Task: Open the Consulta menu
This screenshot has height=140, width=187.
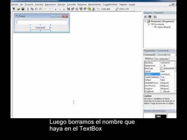Action: tap(71, 5)
